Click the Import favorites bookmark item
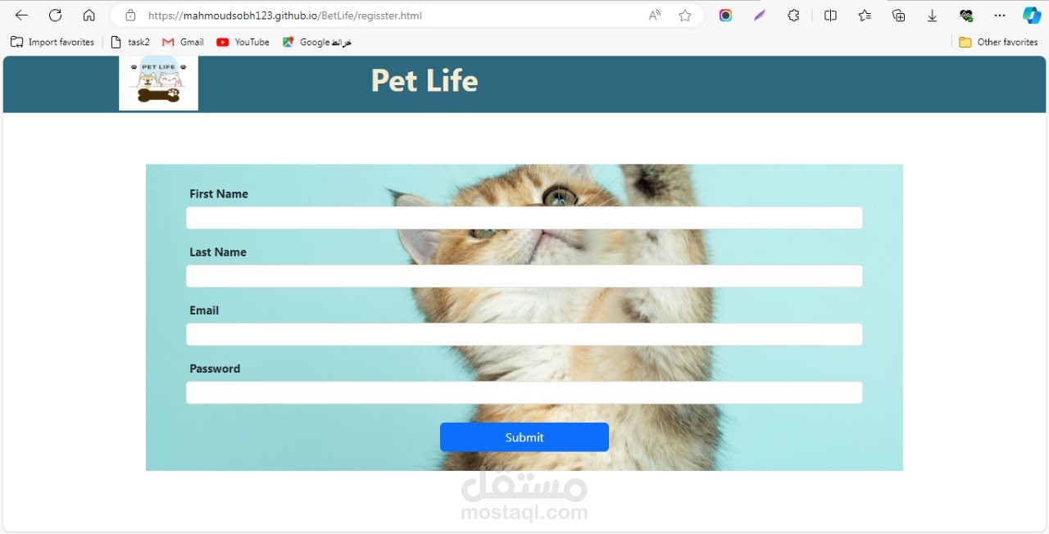The image size is (1049, 534). [52, 42]
